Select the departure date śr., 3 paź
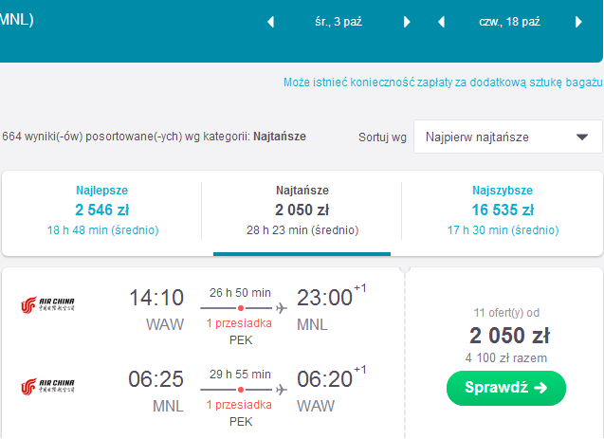 point(339,22)
